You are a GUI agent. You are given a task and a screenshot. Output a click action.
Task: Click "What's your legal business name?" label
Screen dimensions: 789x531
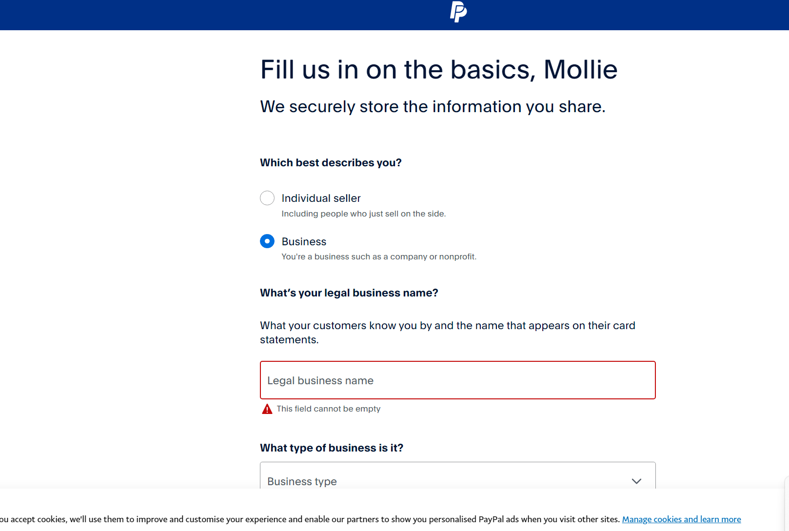[349, 293]
